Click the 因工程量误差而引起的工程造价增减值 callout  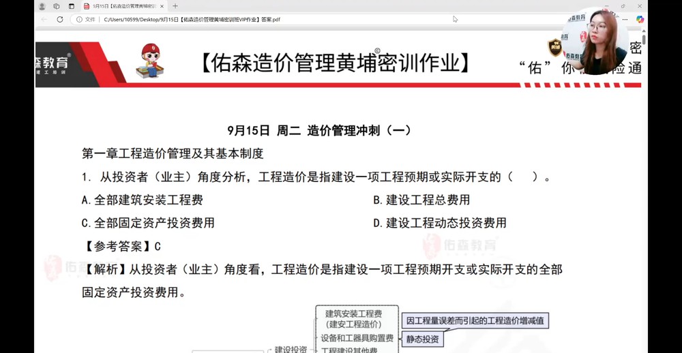point(475,321)
